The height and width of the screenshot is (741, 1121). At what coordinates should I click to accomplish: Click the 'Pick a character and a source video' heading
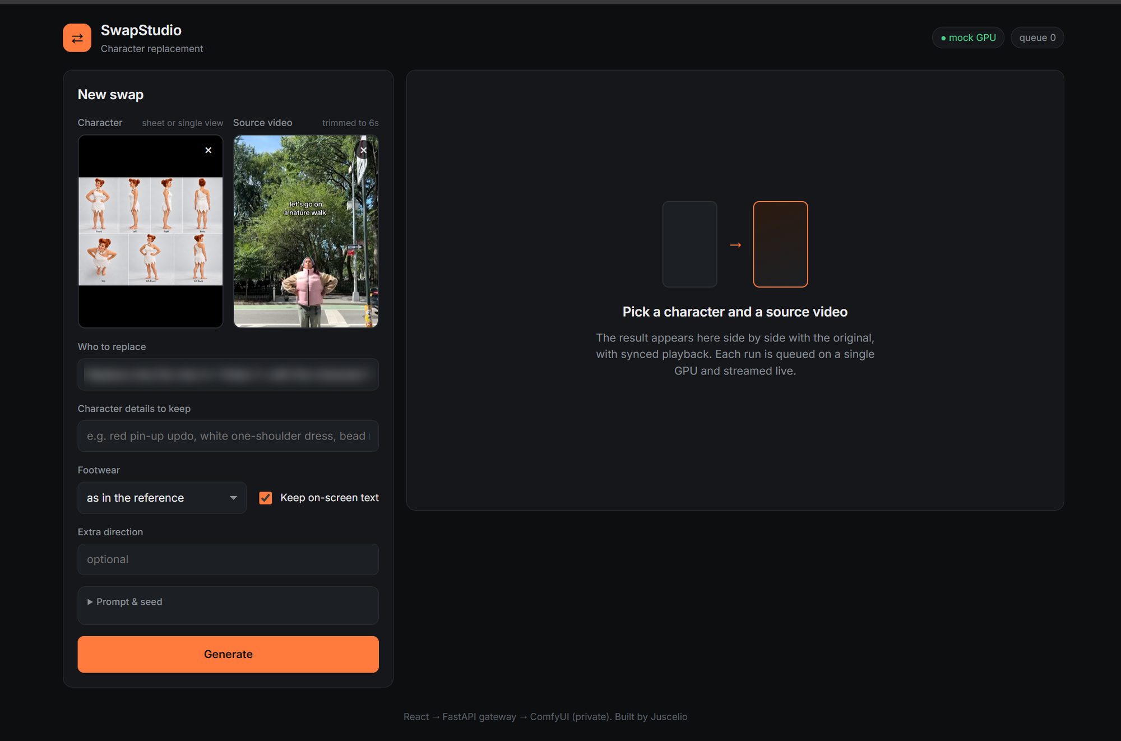coord(735,312)
